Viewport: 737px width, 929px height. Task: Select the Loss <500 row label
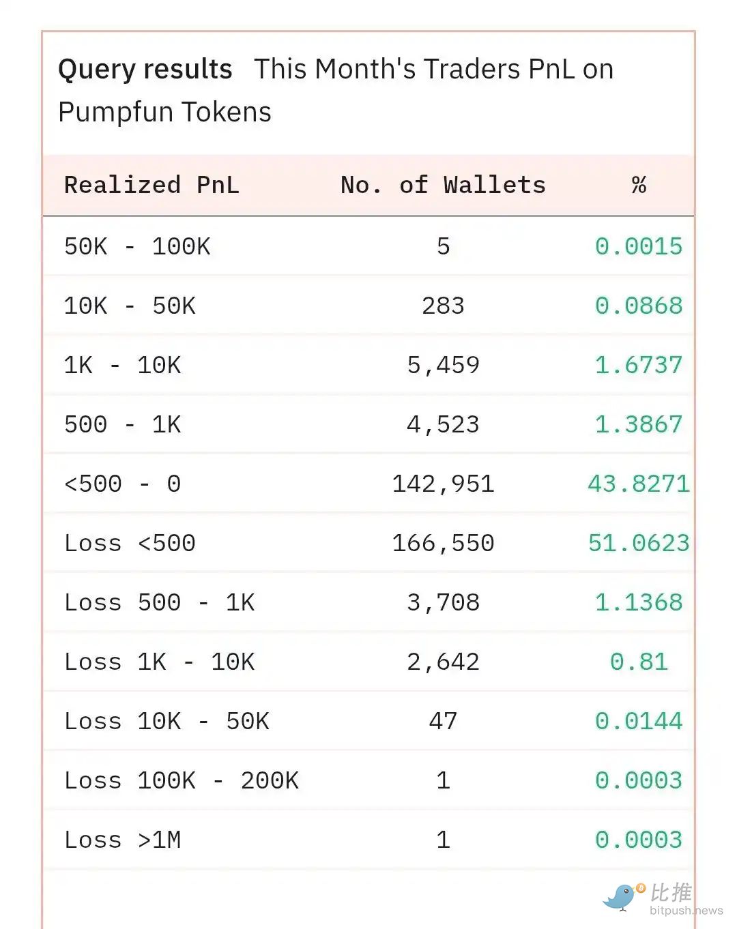(130, 543)
